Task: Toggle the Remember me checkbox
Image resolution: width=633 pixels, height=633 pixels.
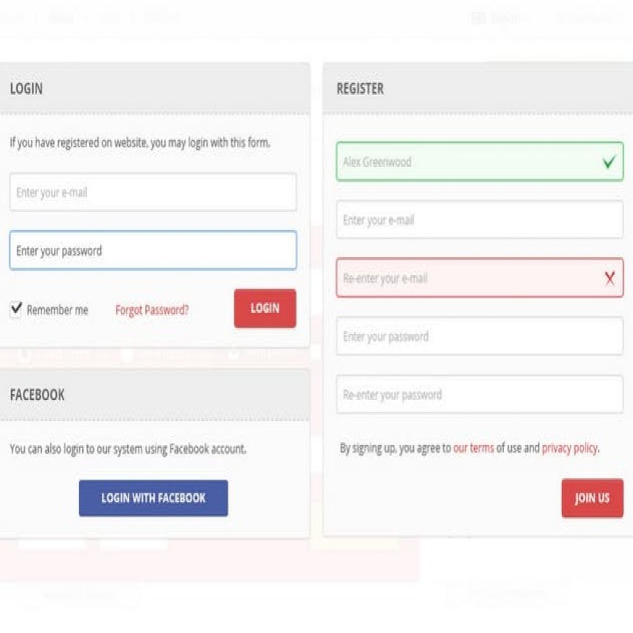Action: 16,309
